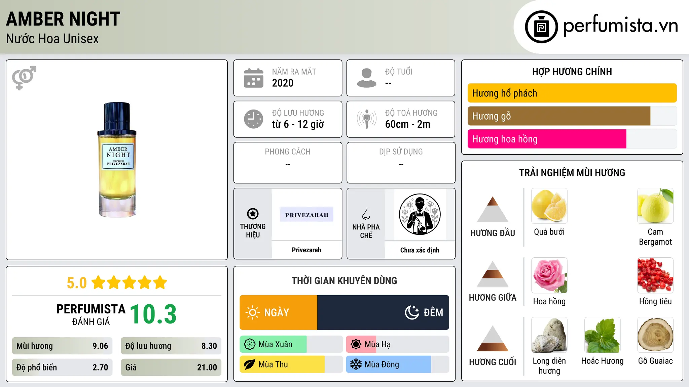
Task: Click the star badge icon above Thương hiệu
Action: (x=253, y=214)
